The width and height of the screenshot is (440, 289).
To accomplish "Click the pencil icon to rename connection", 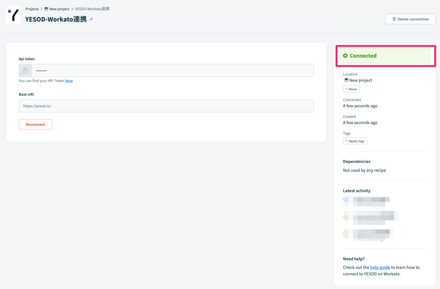I will [x=91, y=19].
